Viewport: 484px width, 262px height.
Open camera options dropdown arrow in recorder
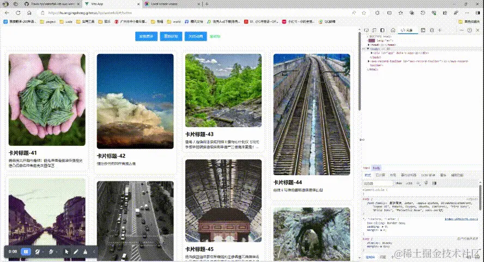[43, 252]
